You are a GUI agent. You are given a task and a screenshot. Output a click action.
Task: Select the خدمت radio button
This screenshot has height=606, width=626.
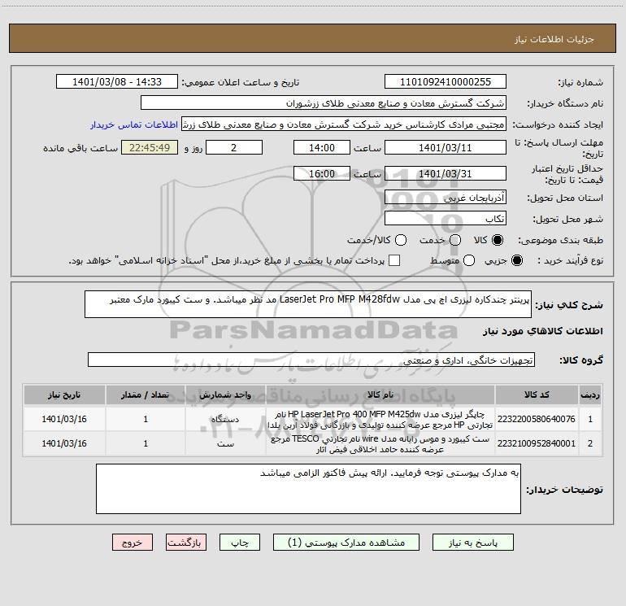[455, 240]
